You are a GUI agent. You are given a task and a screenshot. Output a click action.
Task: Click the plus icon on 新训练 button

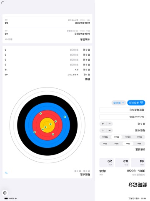tap(123, 103)
